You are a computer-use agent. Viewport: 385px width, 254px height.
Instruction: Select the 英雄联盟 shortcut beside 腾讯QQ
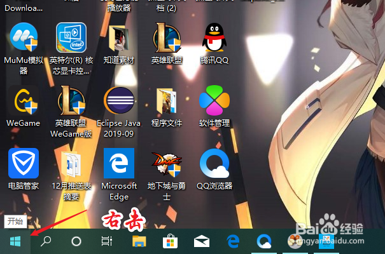point(167,37)
